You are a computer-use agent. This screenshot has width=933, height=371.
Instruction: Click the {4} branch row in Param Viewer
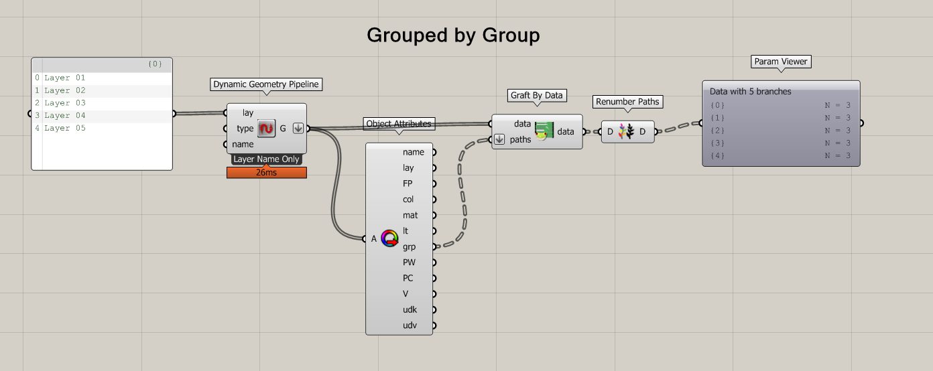point(781,155)
